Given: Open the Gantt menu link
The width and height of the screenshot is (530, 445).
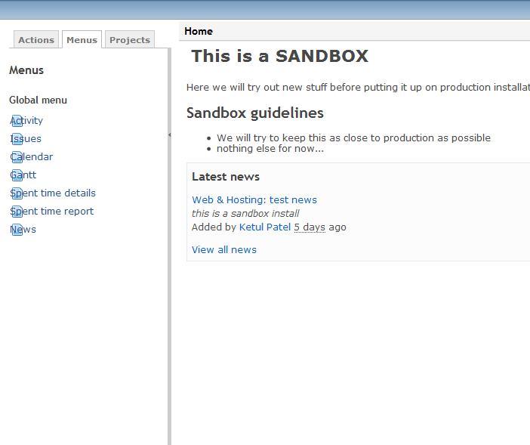Looking at the screenshot, I should pyautogui.click(x=23, y=175).
